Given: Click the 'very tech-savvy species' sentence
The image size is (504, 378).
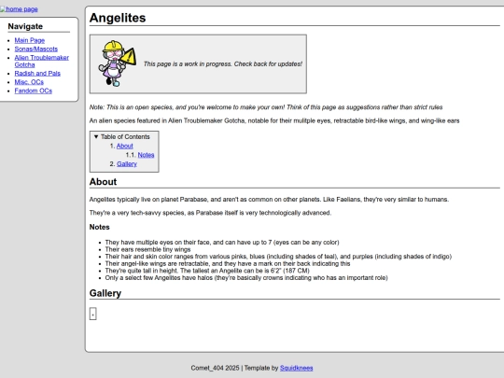Looking at the screenshot, I should tap(210, 213).
